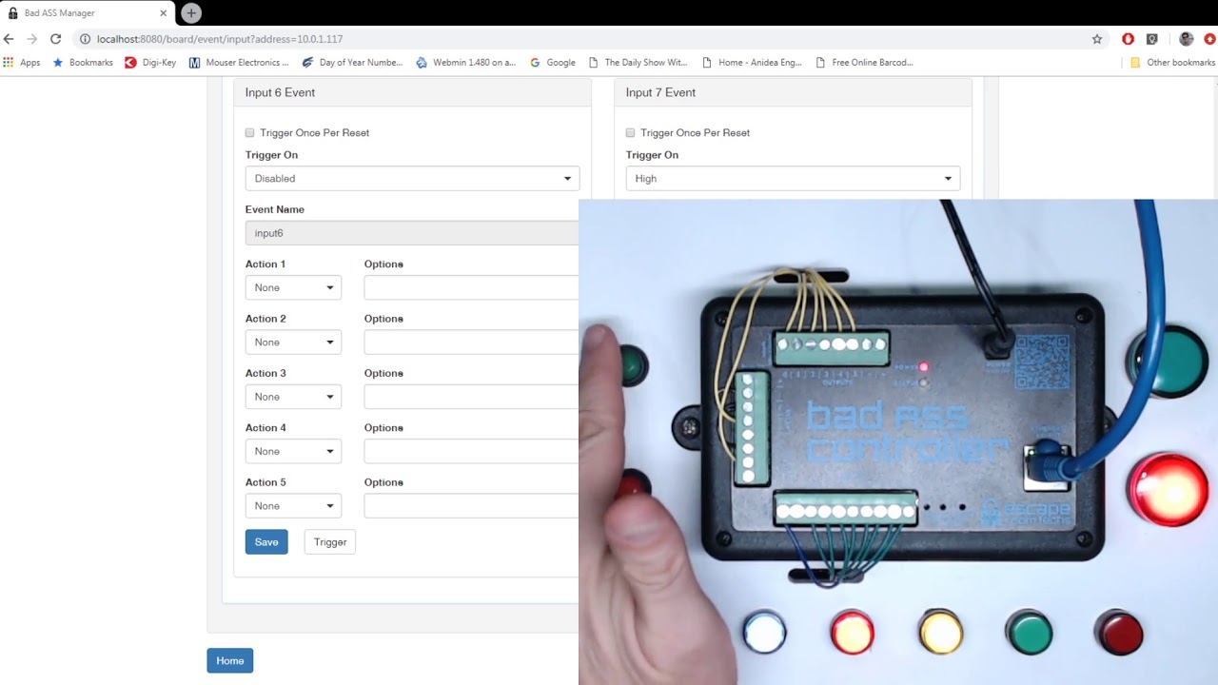Screen dimensions: 1218x685
Task: Open the Action 1 dropdown
Action: click(x=293, y=287)
